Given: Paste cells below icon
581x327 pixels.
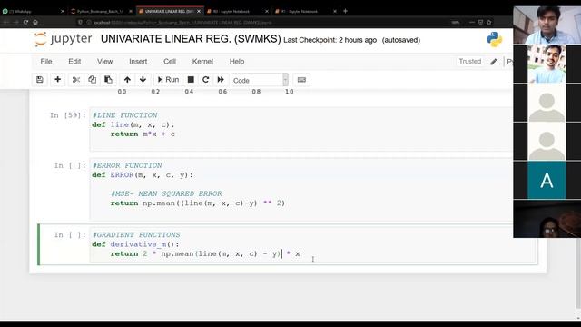Looking at the screenshot, I should 108,80.
